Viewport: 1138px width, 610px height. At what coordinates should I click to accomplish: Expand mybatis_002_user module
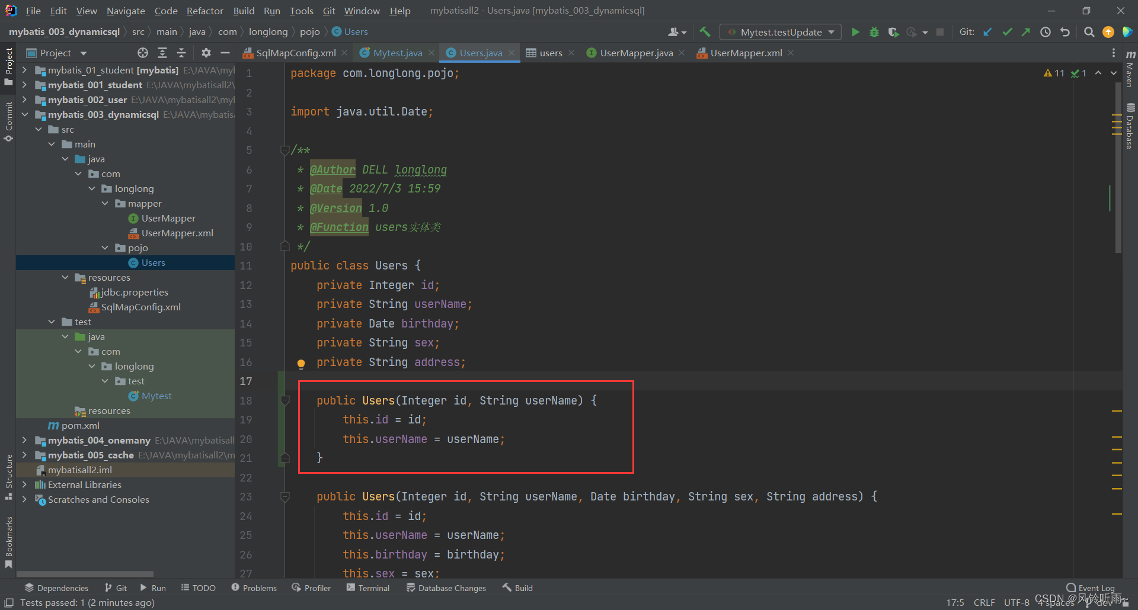tap(24, 99)
